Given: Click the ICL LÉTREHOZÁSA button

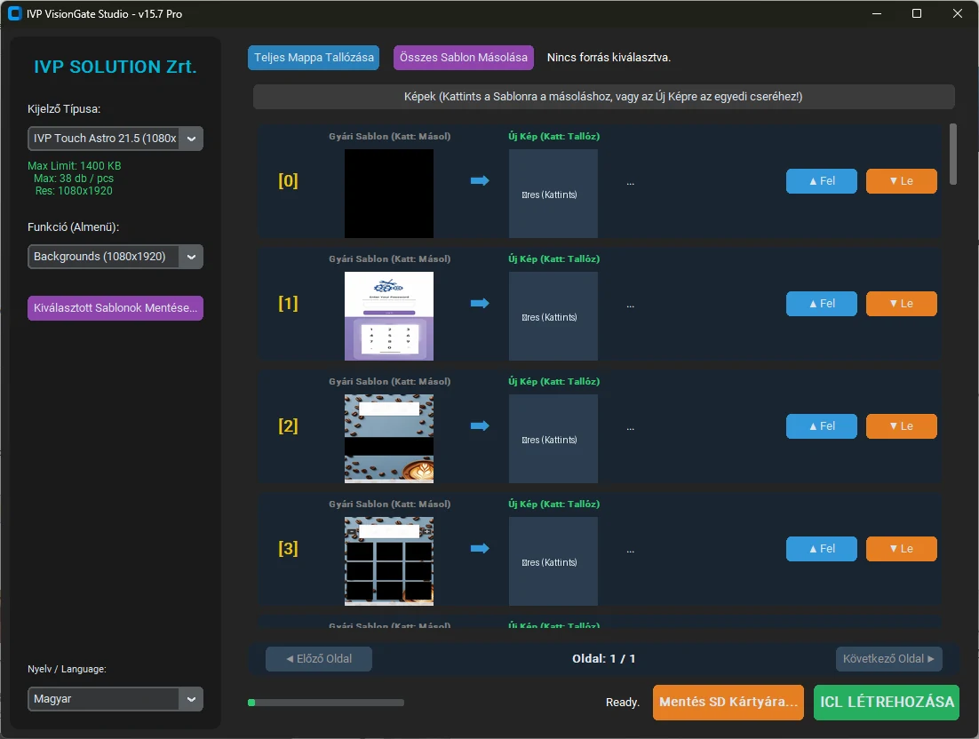Looking at the screenshot, I should (x=887, y=703).
